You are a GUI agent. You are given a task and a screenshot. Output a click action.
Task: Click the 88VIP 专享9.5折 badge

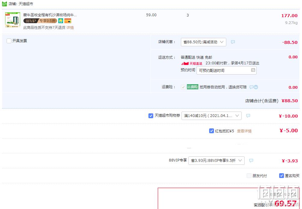tap(40, 21)
